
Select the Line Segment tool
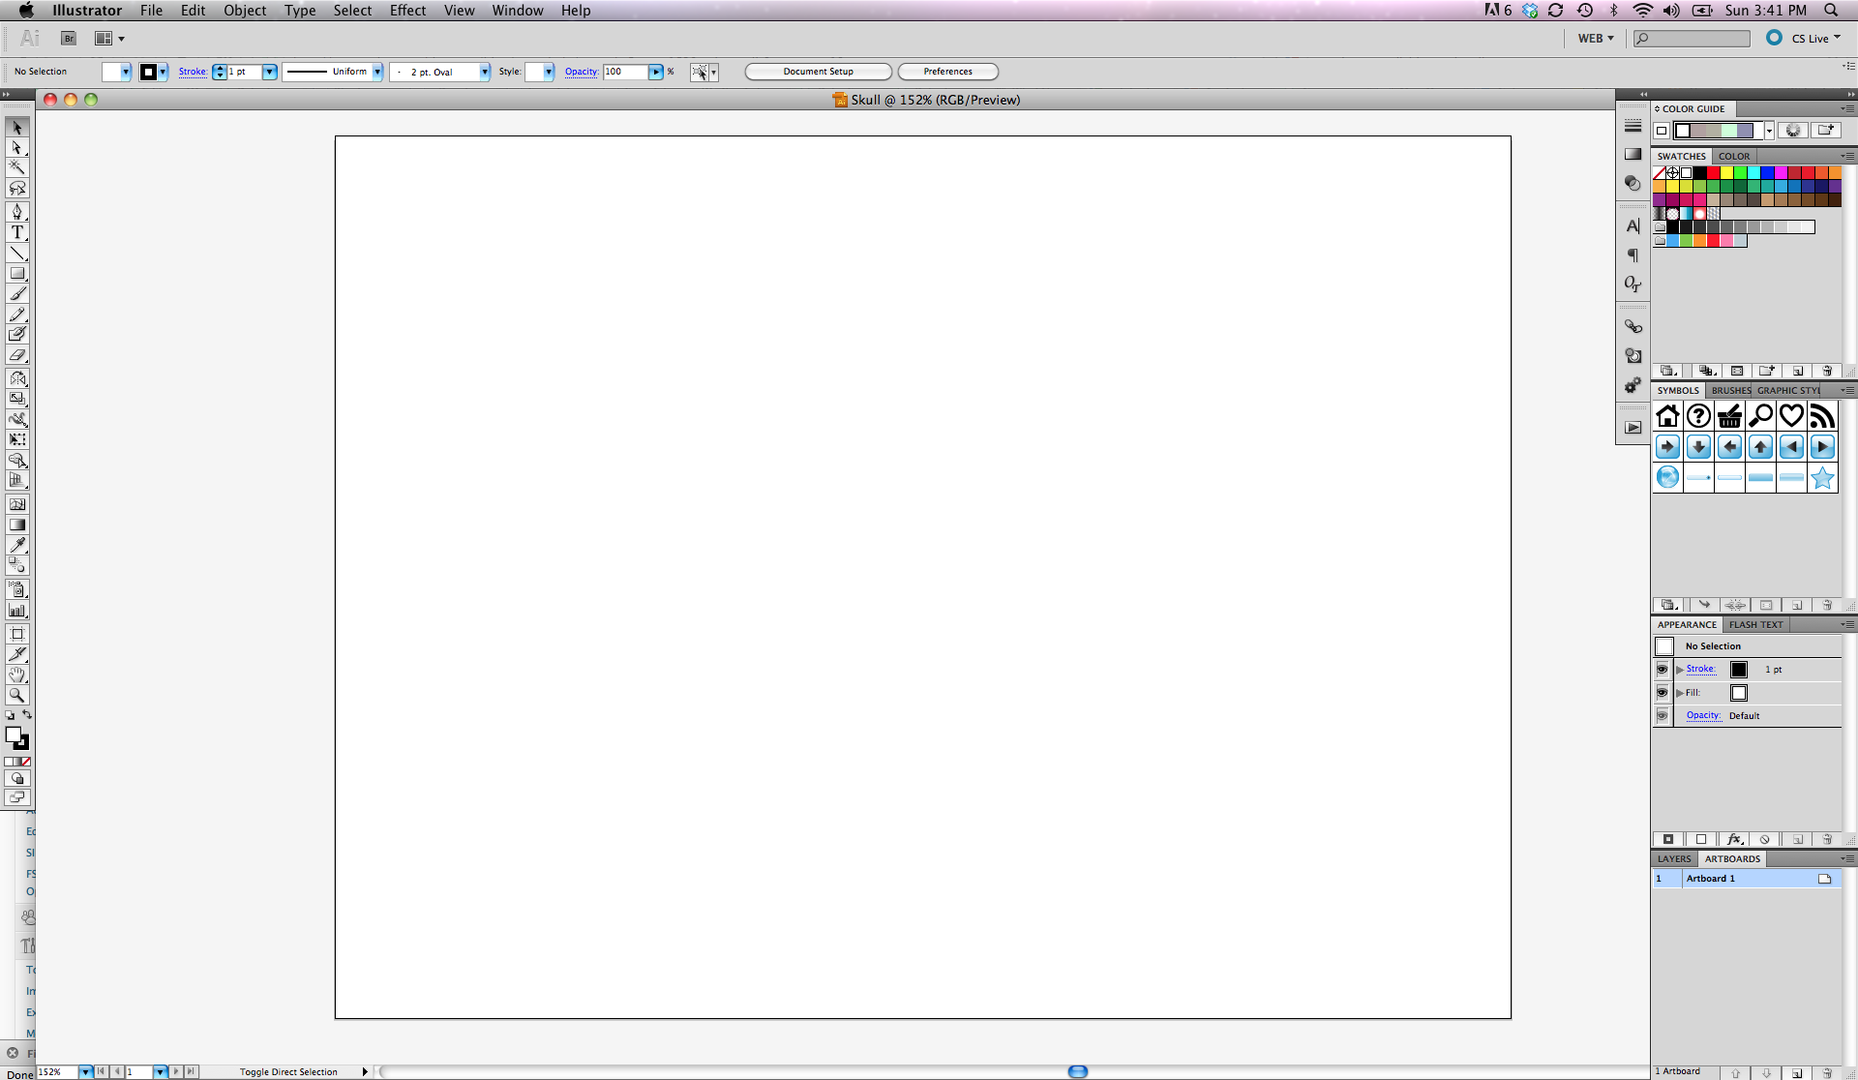pyautogui.click(x=17, y=254)
